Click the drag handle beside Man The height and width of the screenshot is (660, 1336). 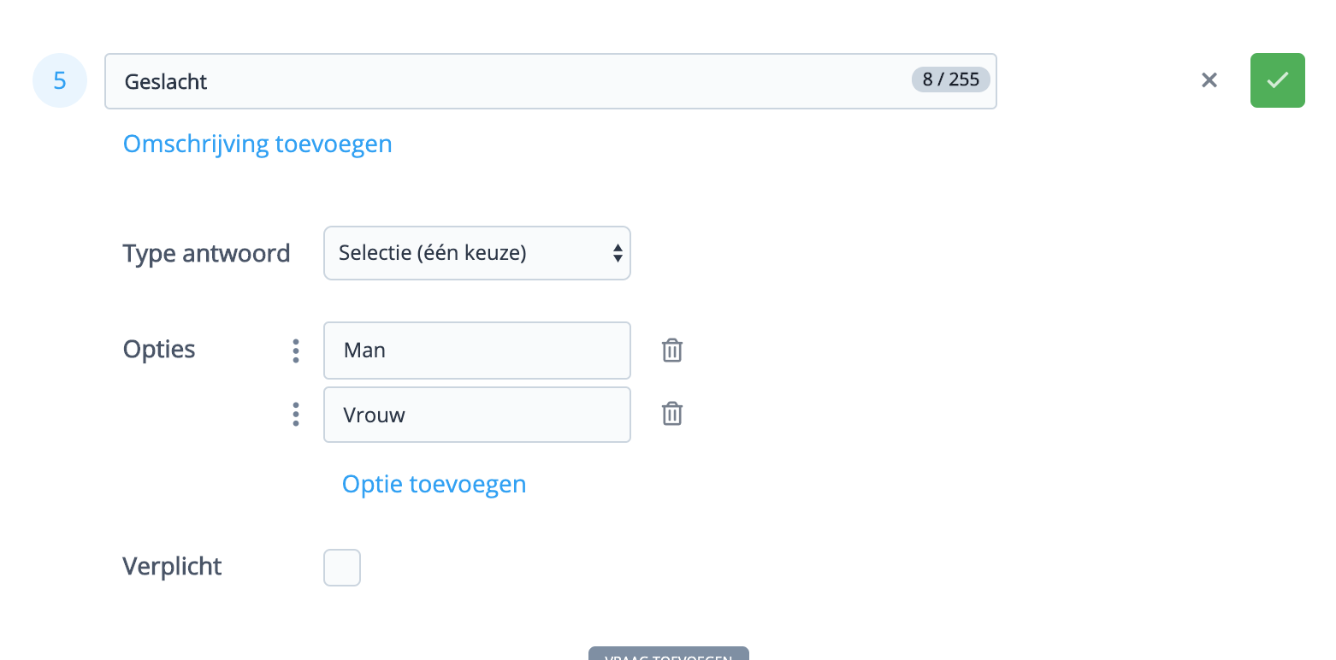(x=296, y=351)
